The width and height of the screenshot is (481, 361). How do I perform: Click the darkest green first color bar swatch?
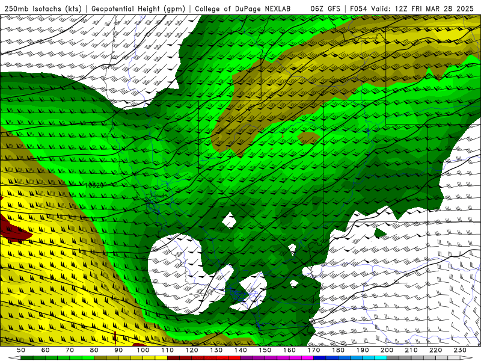point(27,358)
